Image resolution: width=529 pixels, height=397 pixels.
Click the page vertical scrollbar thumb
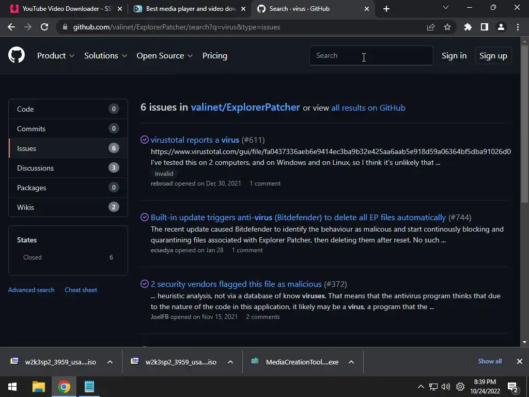[x=524, y=124]
